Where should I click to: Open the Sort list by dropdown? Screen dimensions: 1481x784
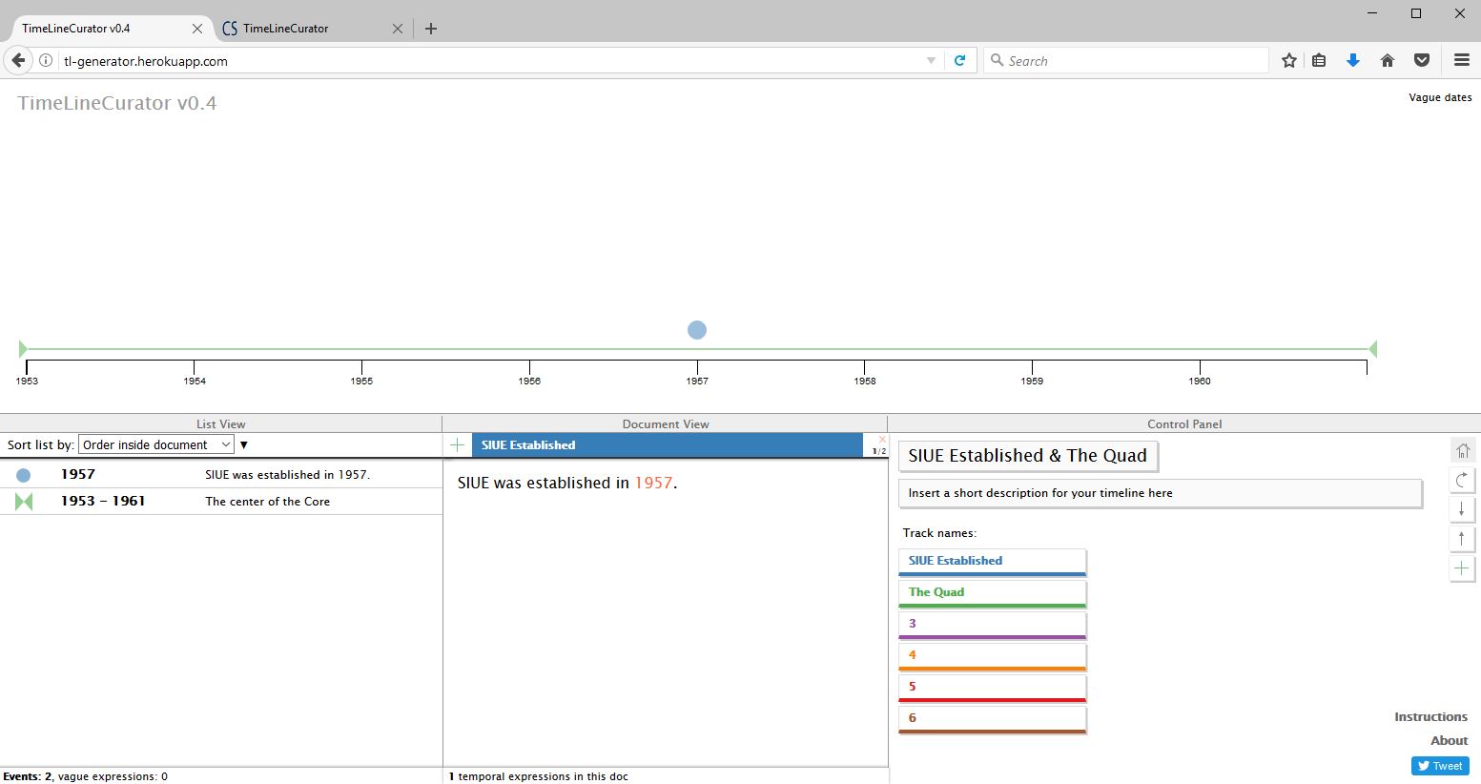point(156,445)
